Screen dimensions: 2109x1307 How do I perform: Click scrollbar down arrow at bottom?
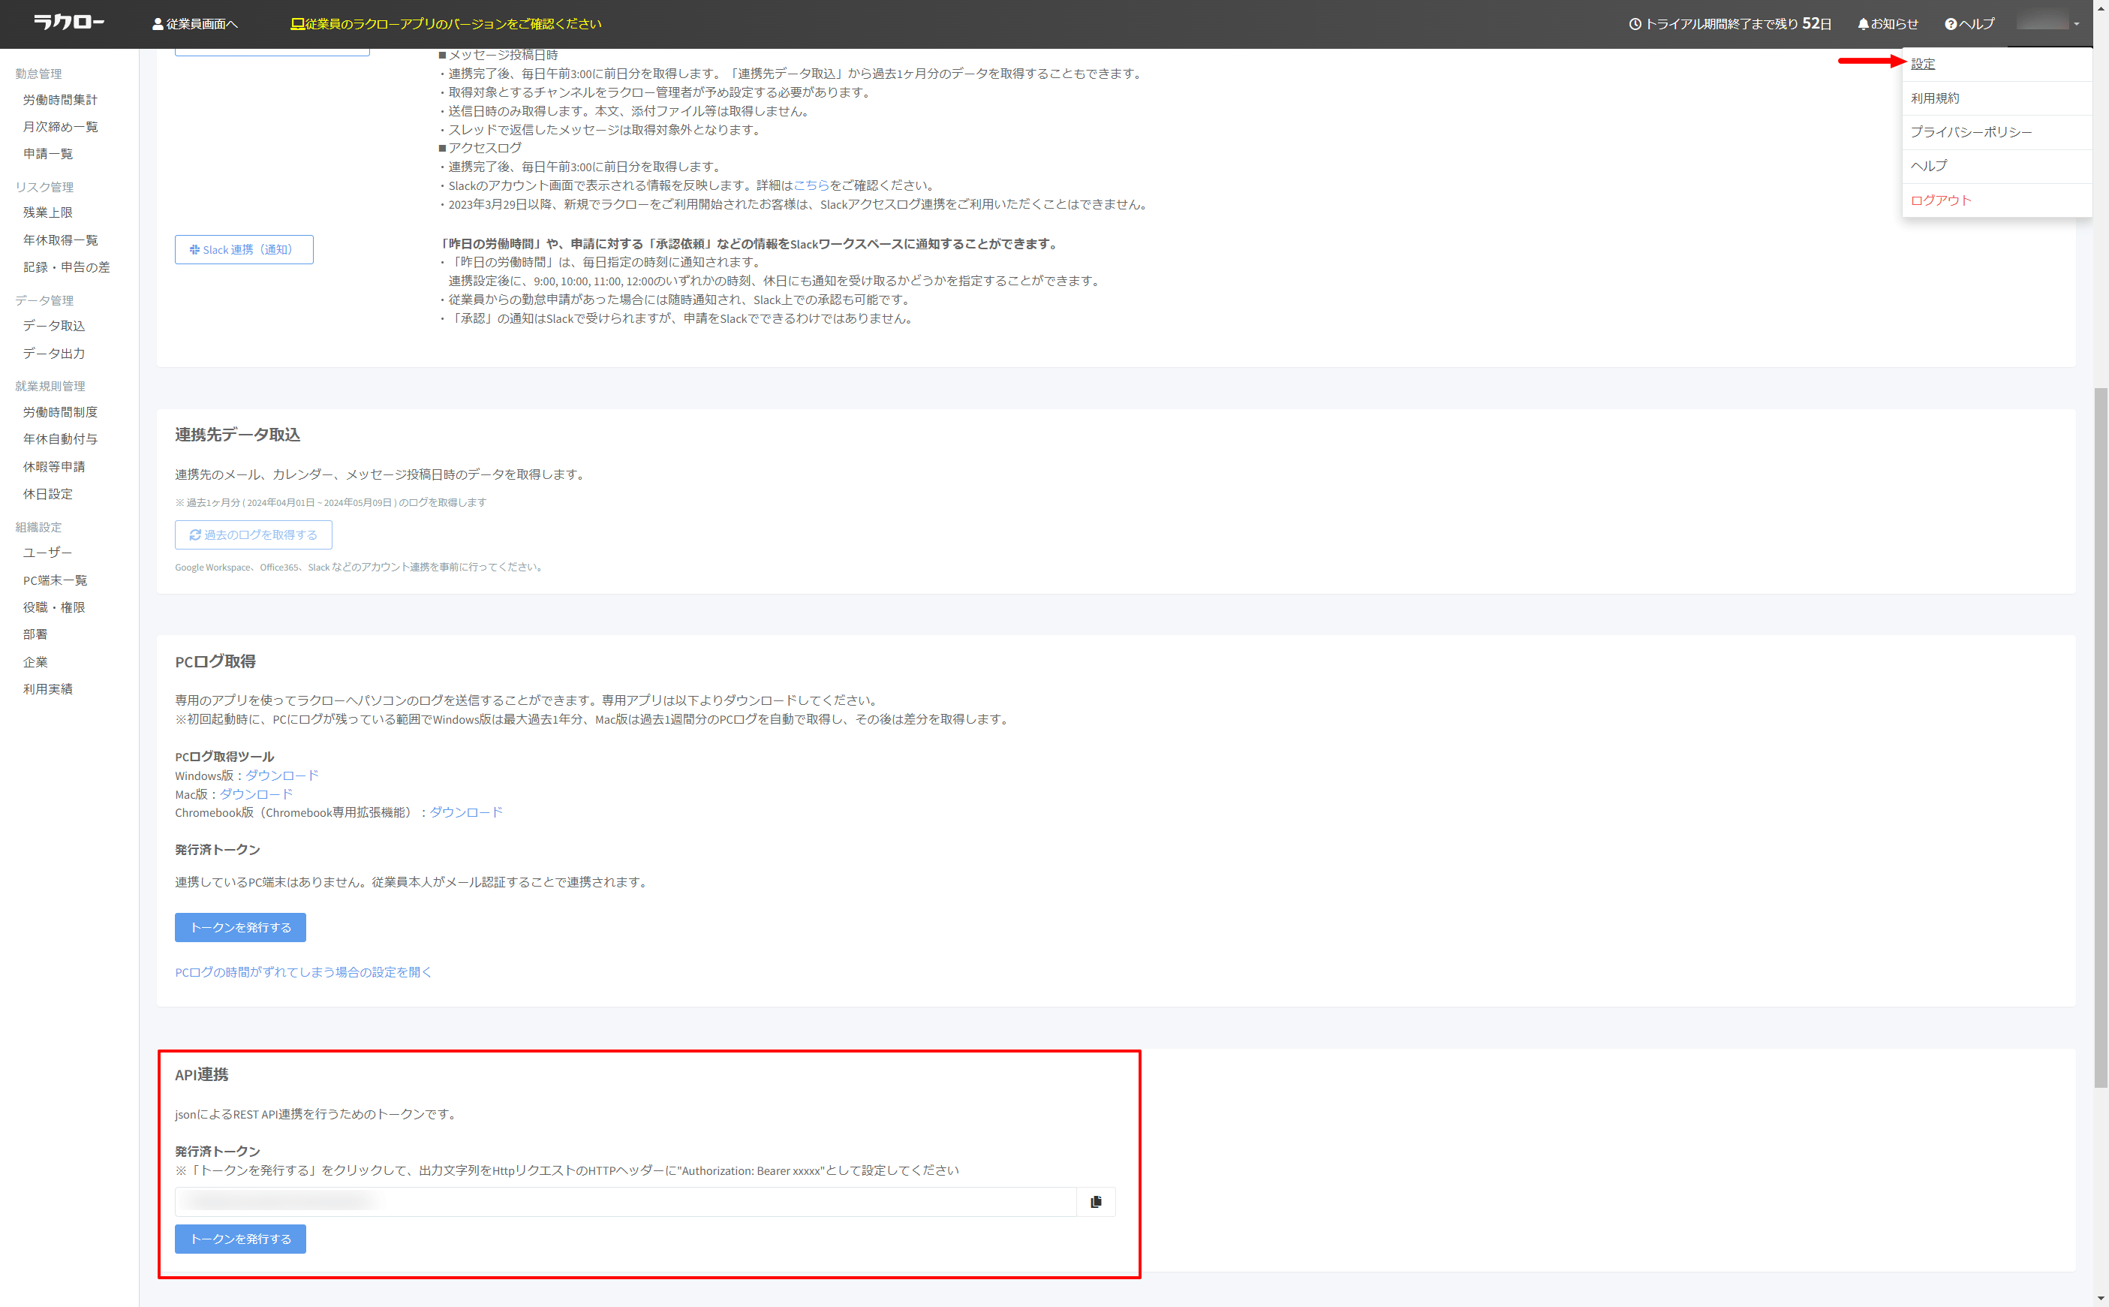[x=2100, y=1298]
